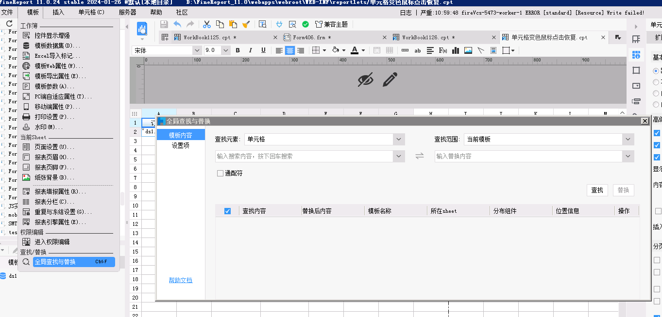
Task: Click the swap arrows between search and replace
Action: pos(420,156)
